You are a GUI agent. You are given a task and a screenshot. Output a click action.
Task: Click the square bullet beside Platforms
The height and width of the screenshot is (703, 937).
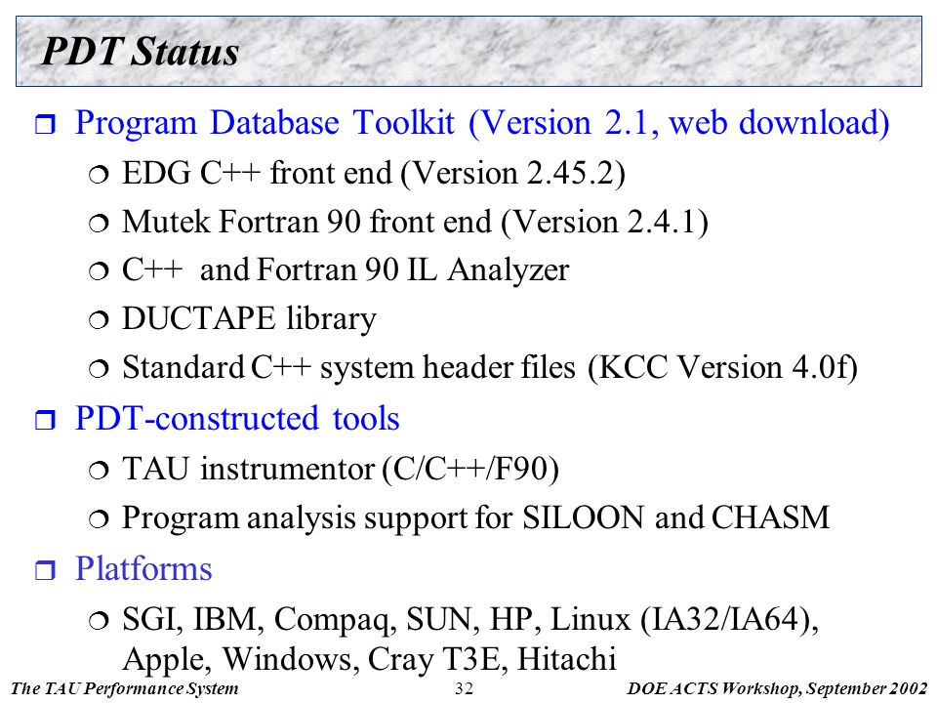click(x=45, y=569)
